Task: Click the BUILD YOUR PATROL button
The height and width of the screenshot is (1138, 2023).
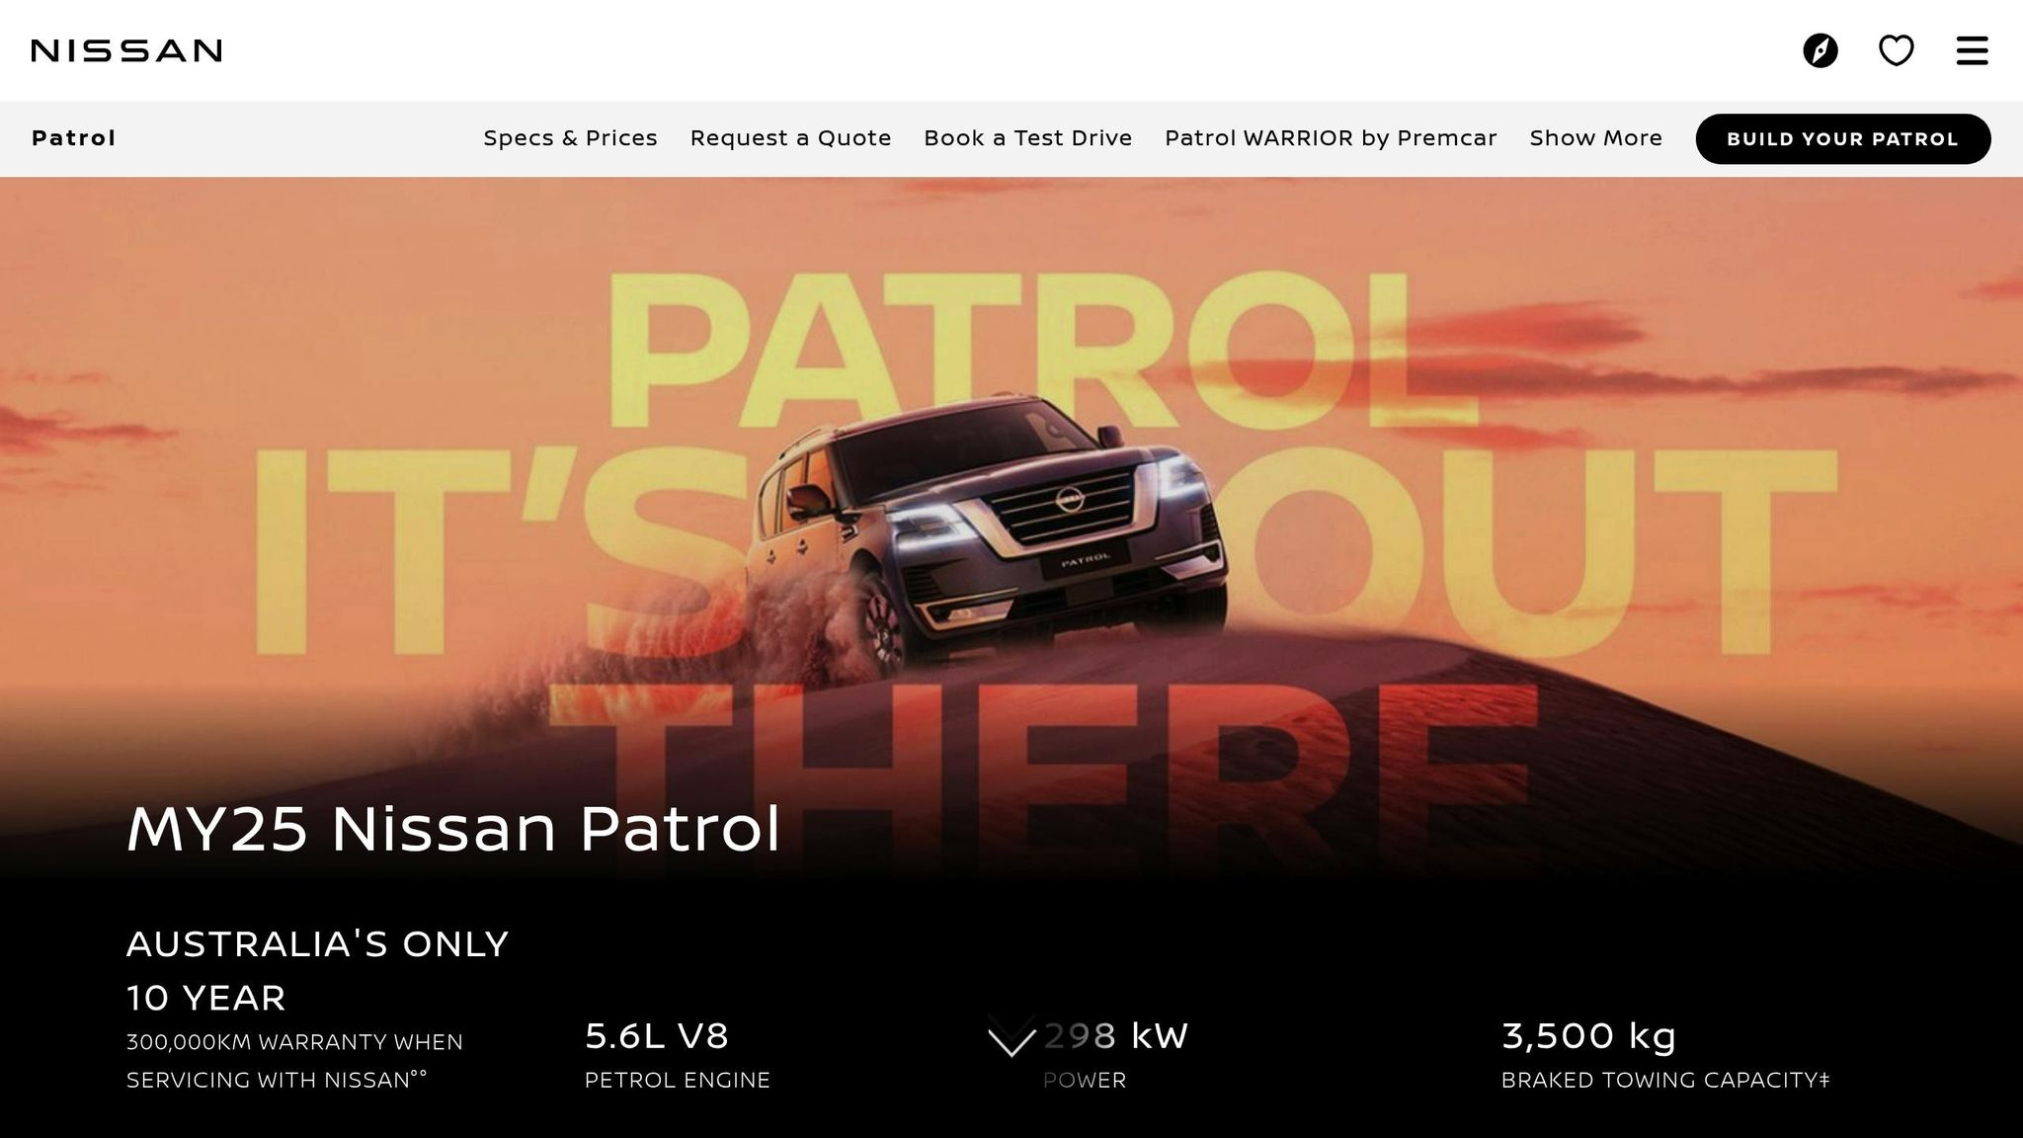Action: [x=1842, y=138]
